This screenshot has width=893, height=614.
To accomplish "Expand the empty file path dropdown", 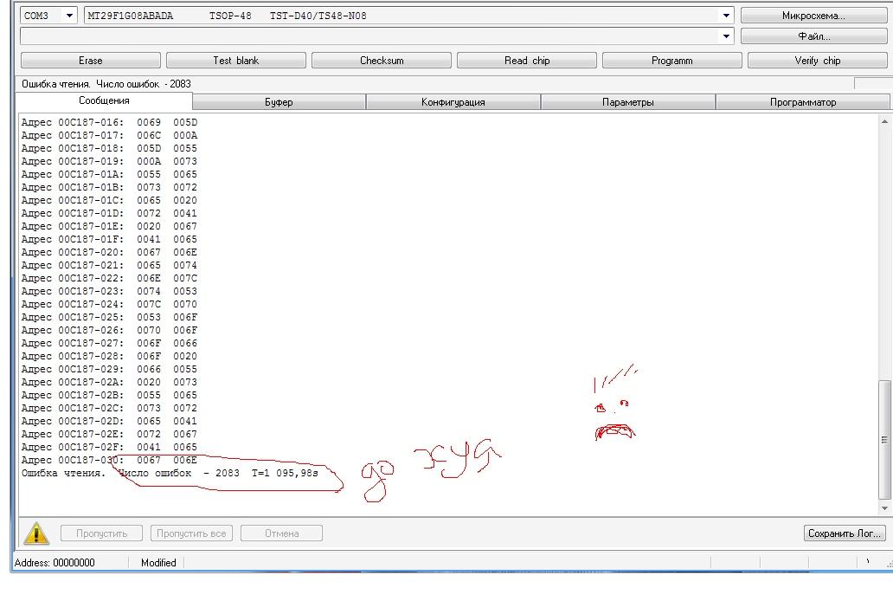I will [x=726, y=36].
